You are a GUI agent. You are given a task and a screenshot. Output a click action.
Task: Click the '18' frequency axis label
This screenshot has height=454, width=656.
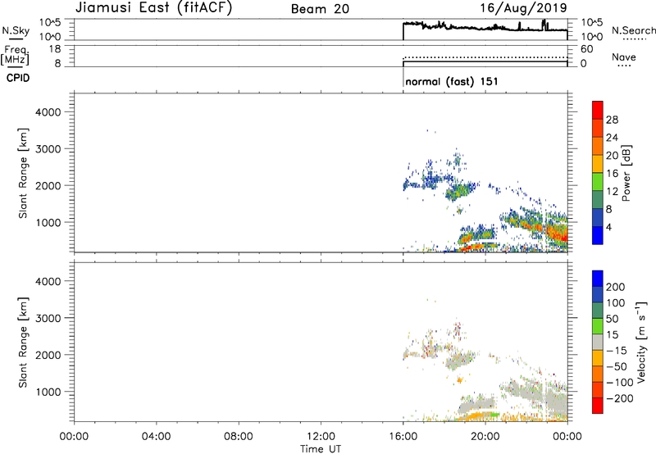tap(55, 49)
